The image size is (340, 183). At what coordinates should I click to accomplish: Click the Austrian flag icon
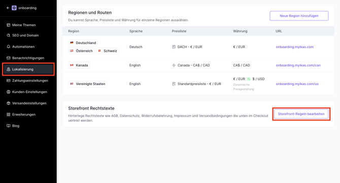click(72, 51)
